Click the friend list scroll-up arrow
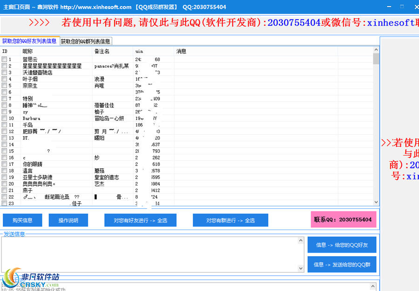The width and height of the screenshot is (419, 291). (x=376, y=50)
